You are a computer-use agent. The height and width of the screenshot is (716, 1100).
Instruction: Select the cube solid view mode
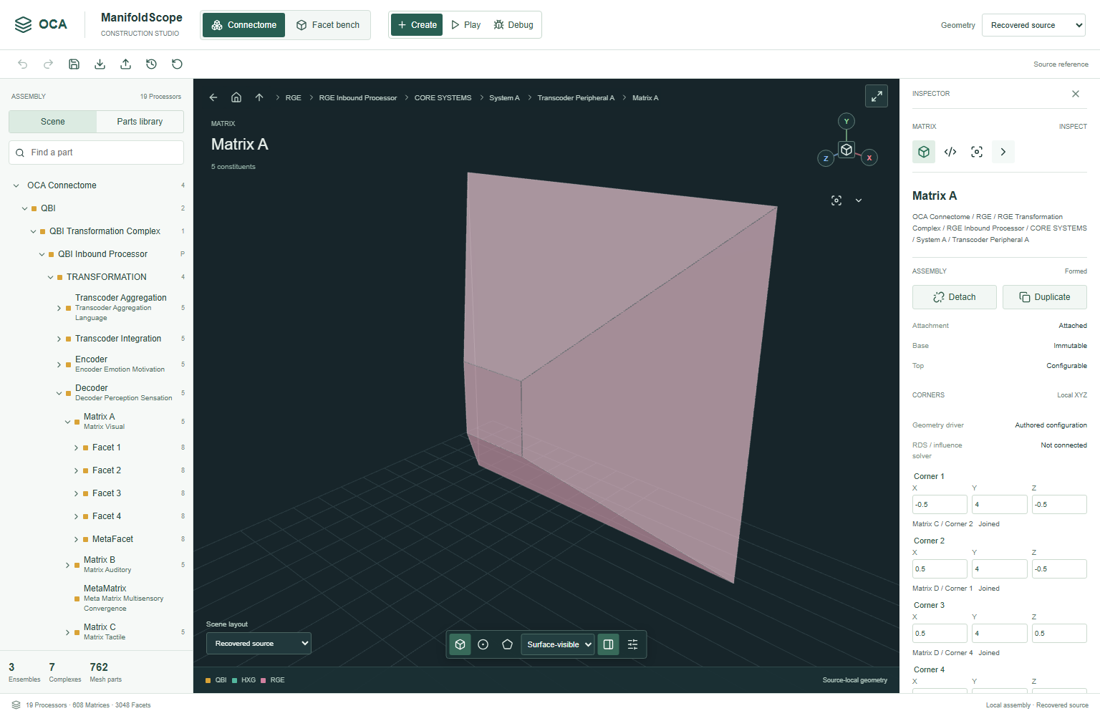tap(460, 644)
